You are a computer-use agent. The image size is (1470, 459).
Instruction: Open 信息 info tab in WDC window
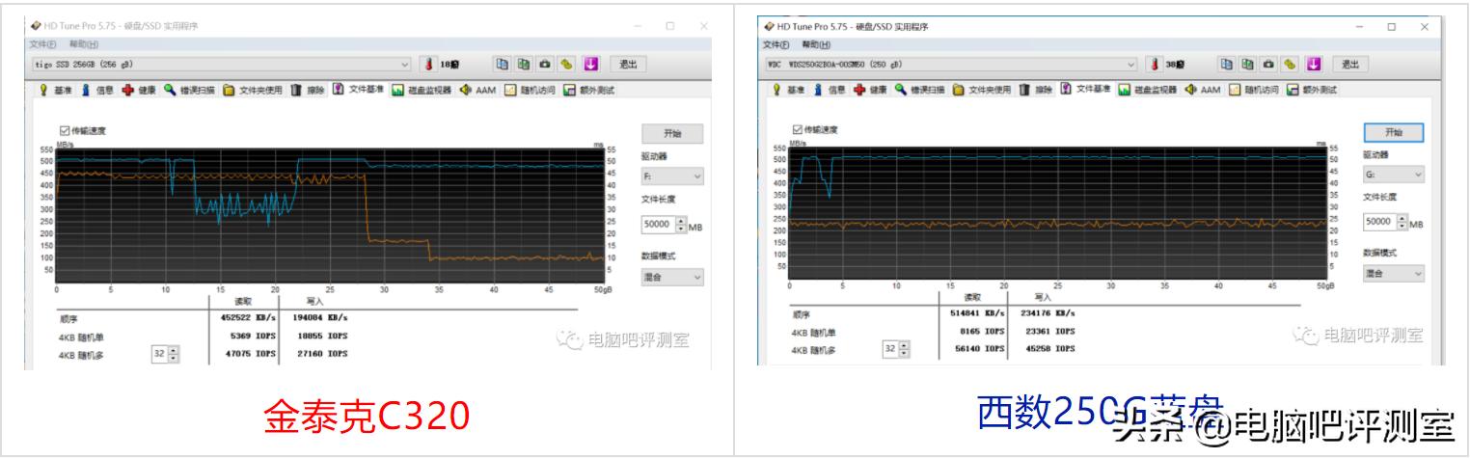coord(830,90)
